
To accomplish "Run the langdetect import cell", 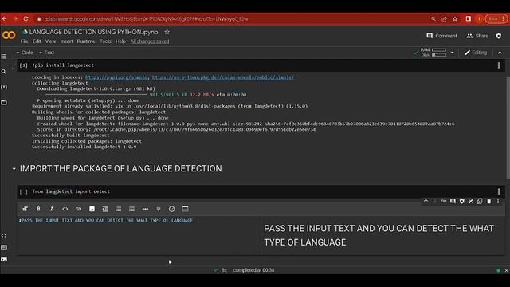I will click(x=23, y=191).
